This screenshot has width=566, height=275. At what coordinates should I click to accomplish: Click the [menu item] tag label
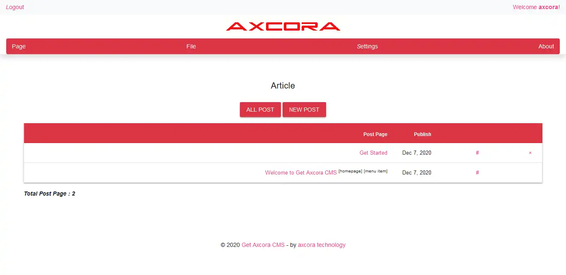[x=375, y=171]
